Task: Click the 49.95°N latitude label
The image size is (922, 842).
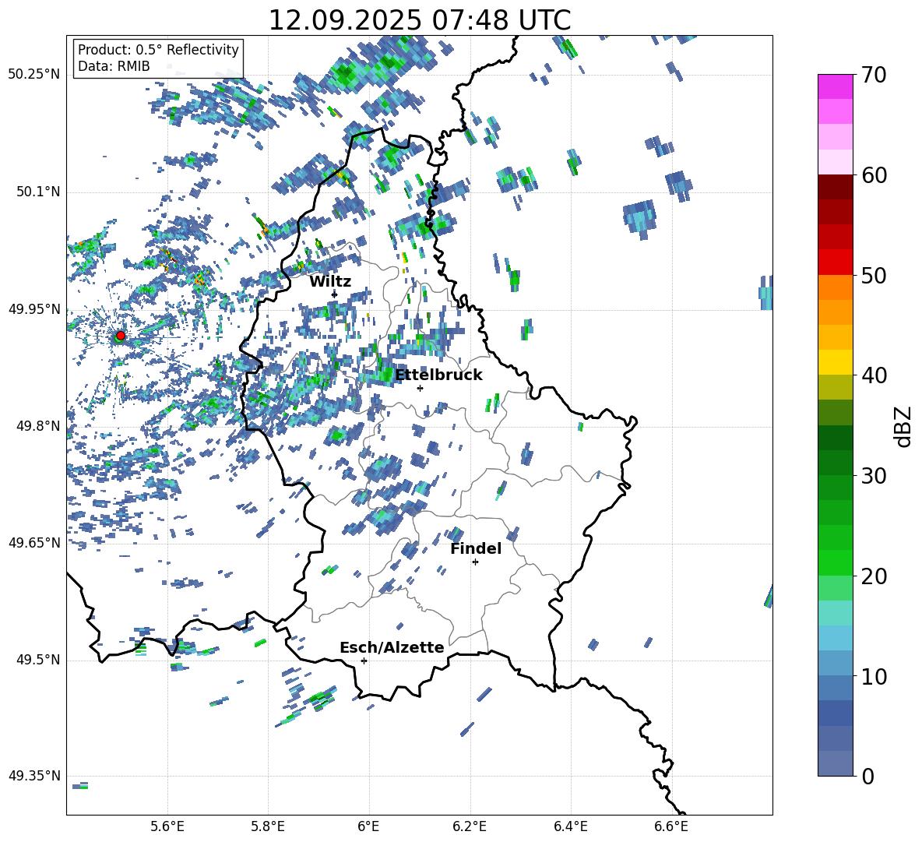Action: pos(34,309)
